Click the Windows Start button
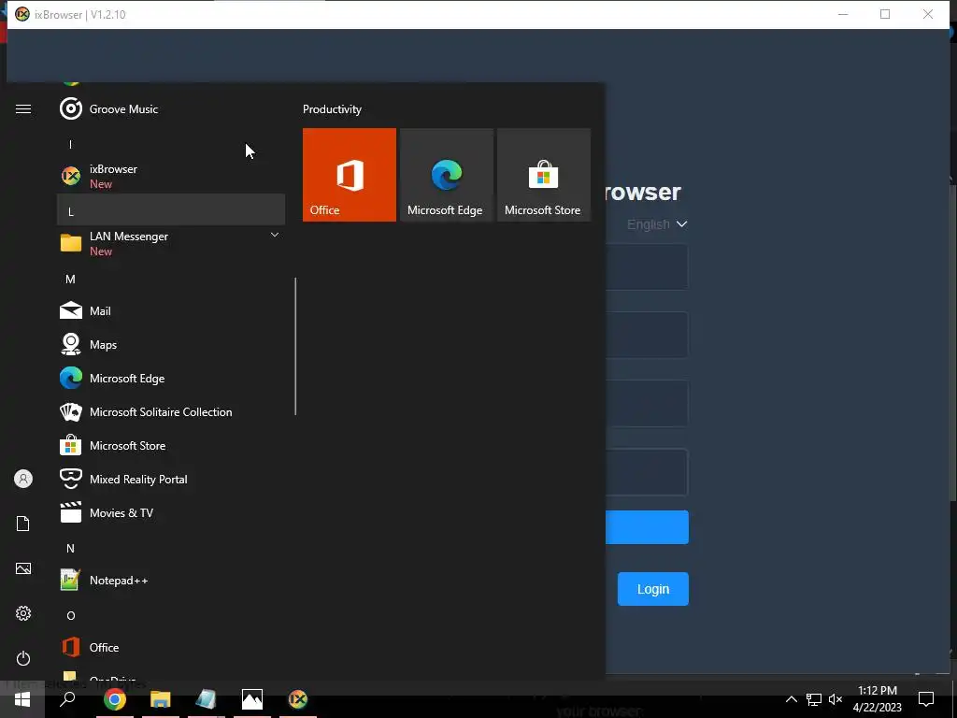The width and height of the screenshot is (957, 718). [x=22, y=699]
